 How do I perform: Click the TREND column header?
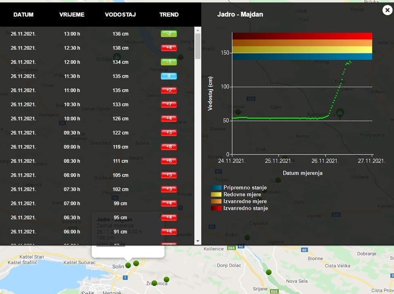click(169, 15)
